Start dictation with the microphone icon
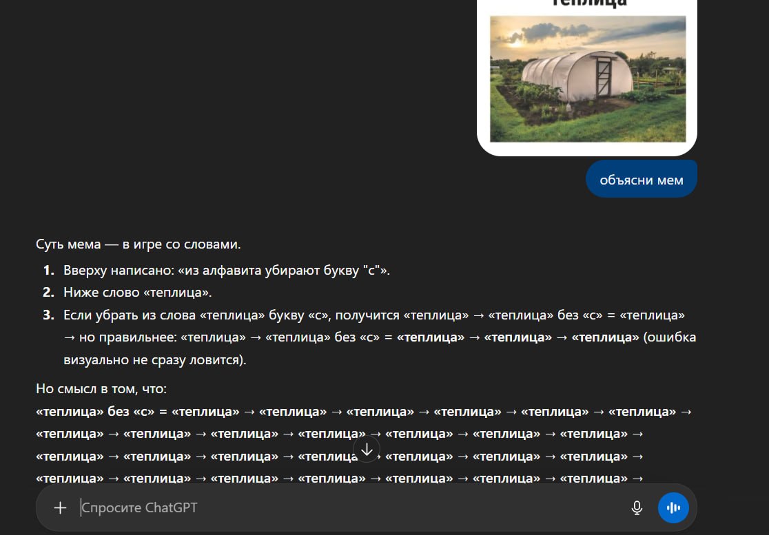 click(637, 508)
